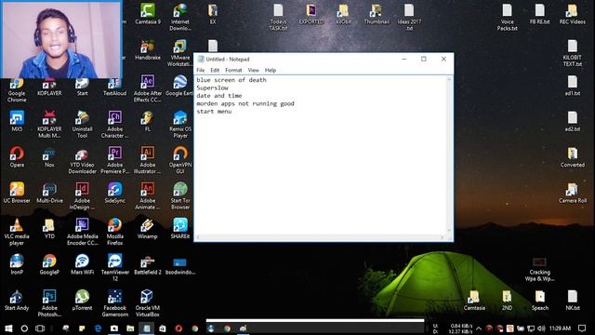Select the Handbrake desktop icon
This screenshot has height=335, width=595.
[148, 49]
